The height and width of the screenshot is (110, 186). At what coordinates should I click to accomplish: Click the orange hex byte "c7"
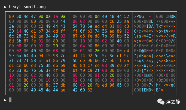coord(90,66)
